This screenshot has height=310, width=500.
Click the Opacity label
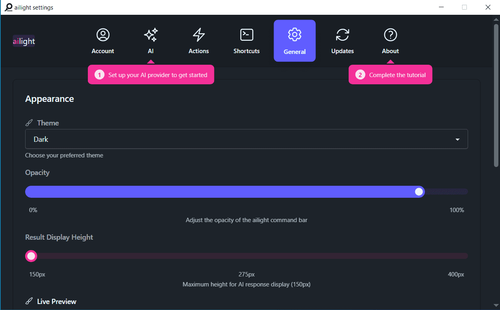tap(37, 173)
